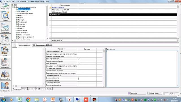Select the Пластики folder
The width and height of the screenshot is (181, 102).
point(21,26)
